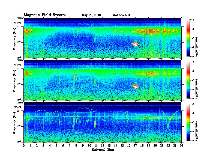This screenshot has height=167, width=216.
Task: Click the "16" hour tick on the time axis
Action: click(x=129, y=145)
